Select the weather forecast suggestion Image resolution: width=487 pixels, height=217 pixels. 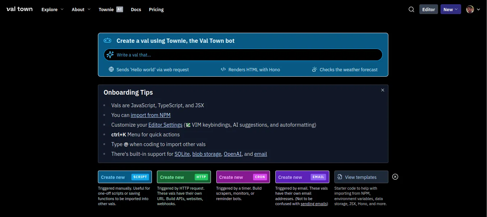click(345, 69)
